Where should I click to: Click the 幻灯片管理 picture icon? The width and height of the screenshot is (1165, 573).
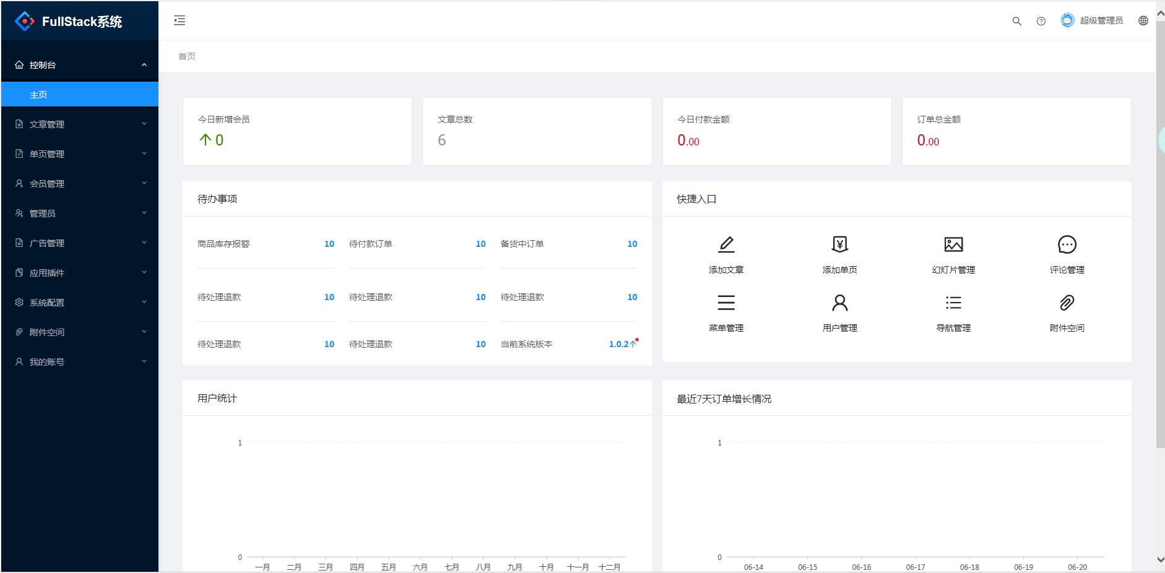pos(953,244)
